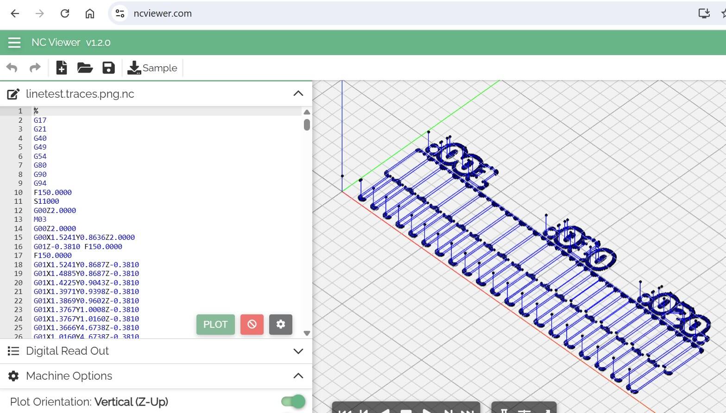Click the code editor scrollbar thumb
The image size is (726, 413).
[x=307, y=125]
